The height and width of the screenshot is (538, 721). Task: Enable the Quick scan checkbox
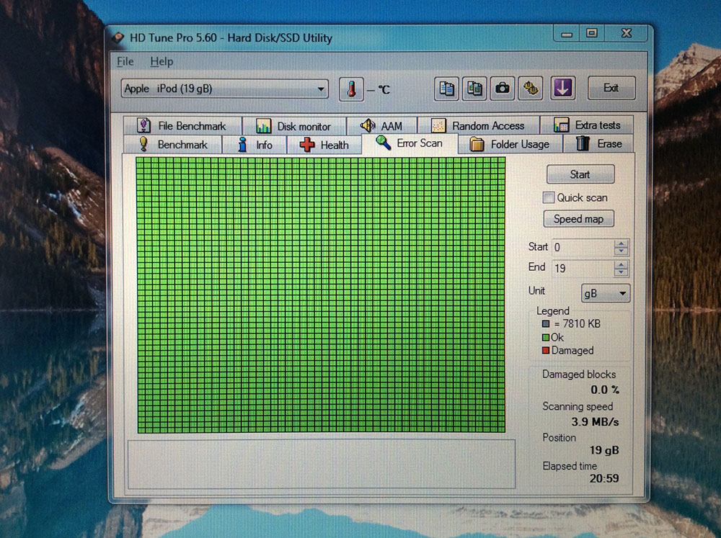point(549,197)
